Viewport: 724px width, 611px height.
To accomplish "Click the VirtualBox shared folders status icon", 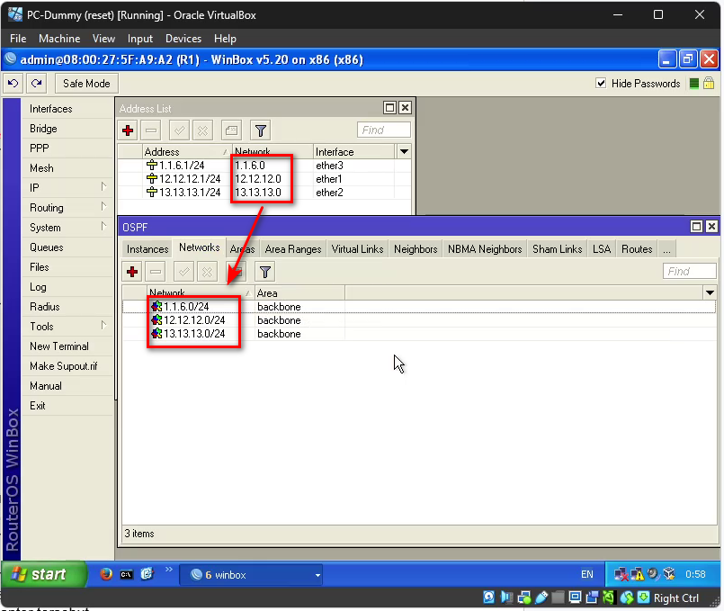I will pos(558,598).
